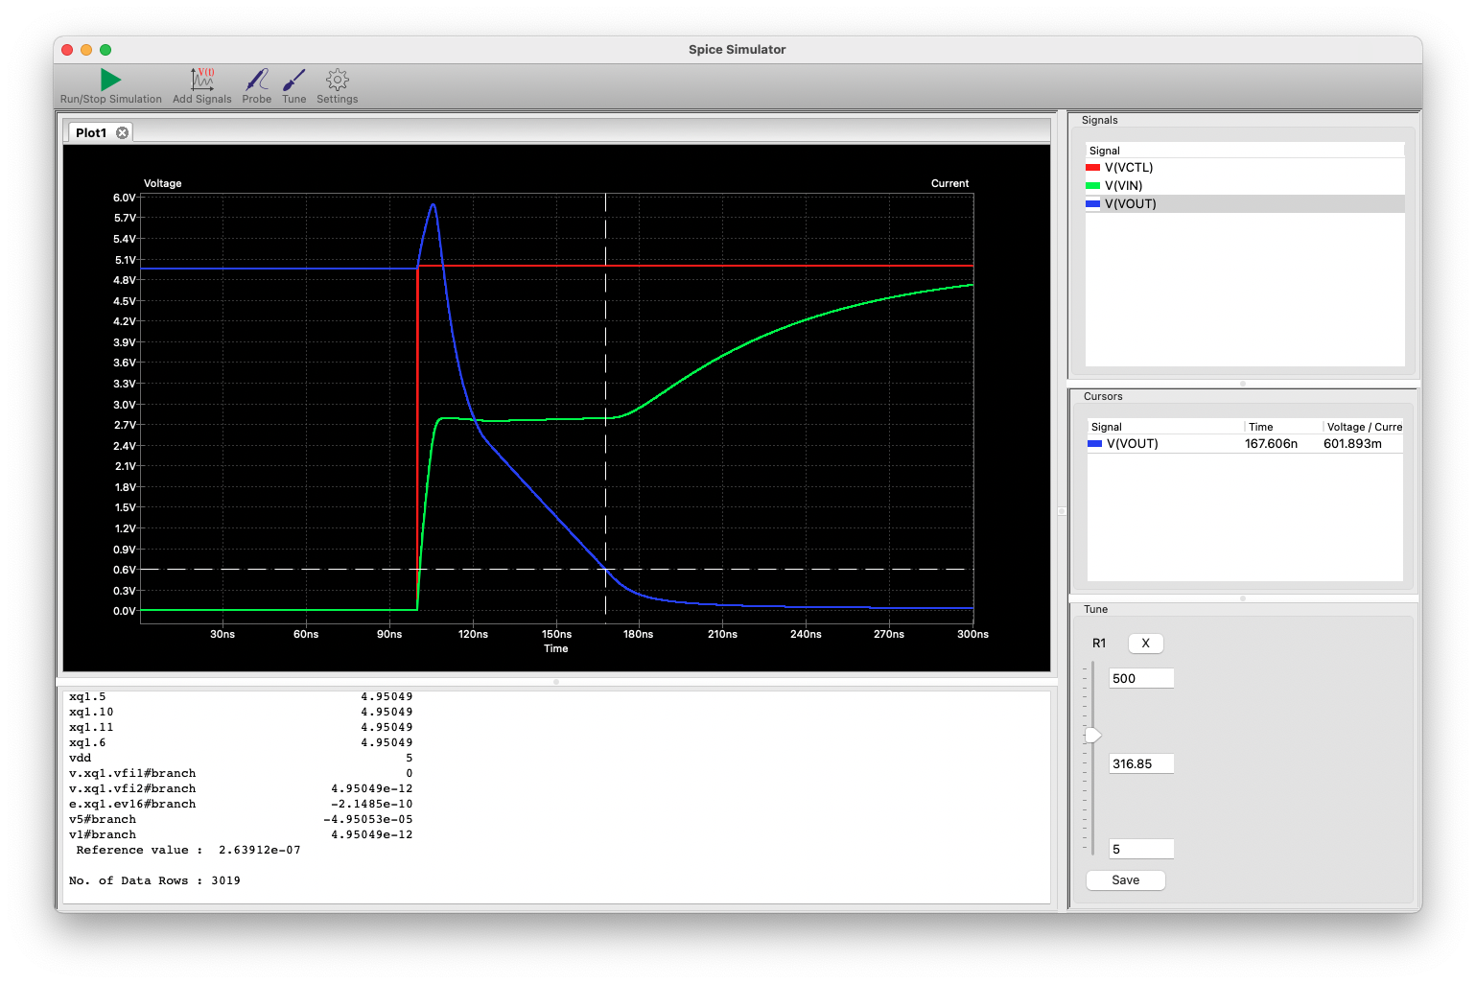
Task: Click the vdd row in output log
Action: (241, 759)
